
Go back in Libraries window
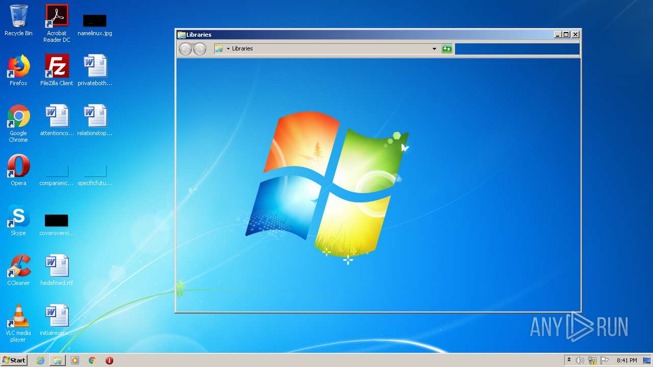pos(185,49)
